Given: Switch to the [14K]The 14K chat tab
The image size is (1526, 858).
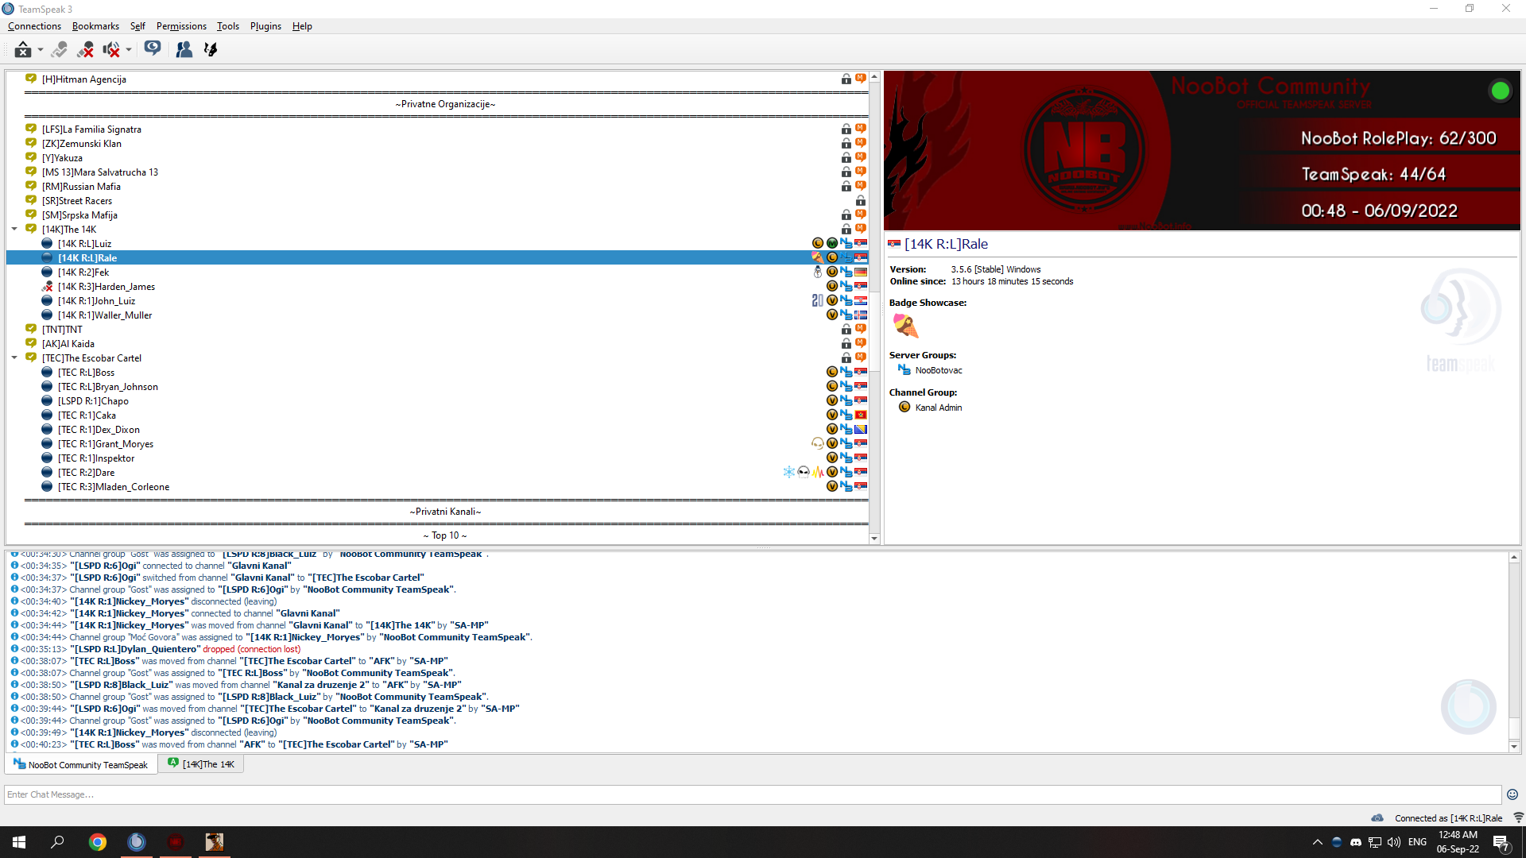Looking at the screenshot, I should tap(201, 764).
